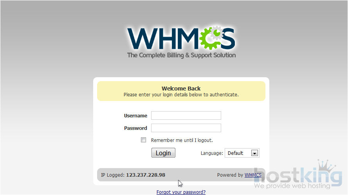Click the Password label
348x195 pixels.
135,128
